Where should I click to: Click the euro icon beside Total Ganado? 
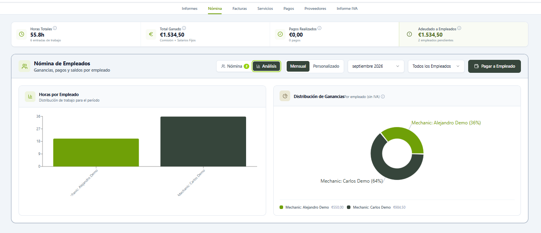tap(151, 34)
